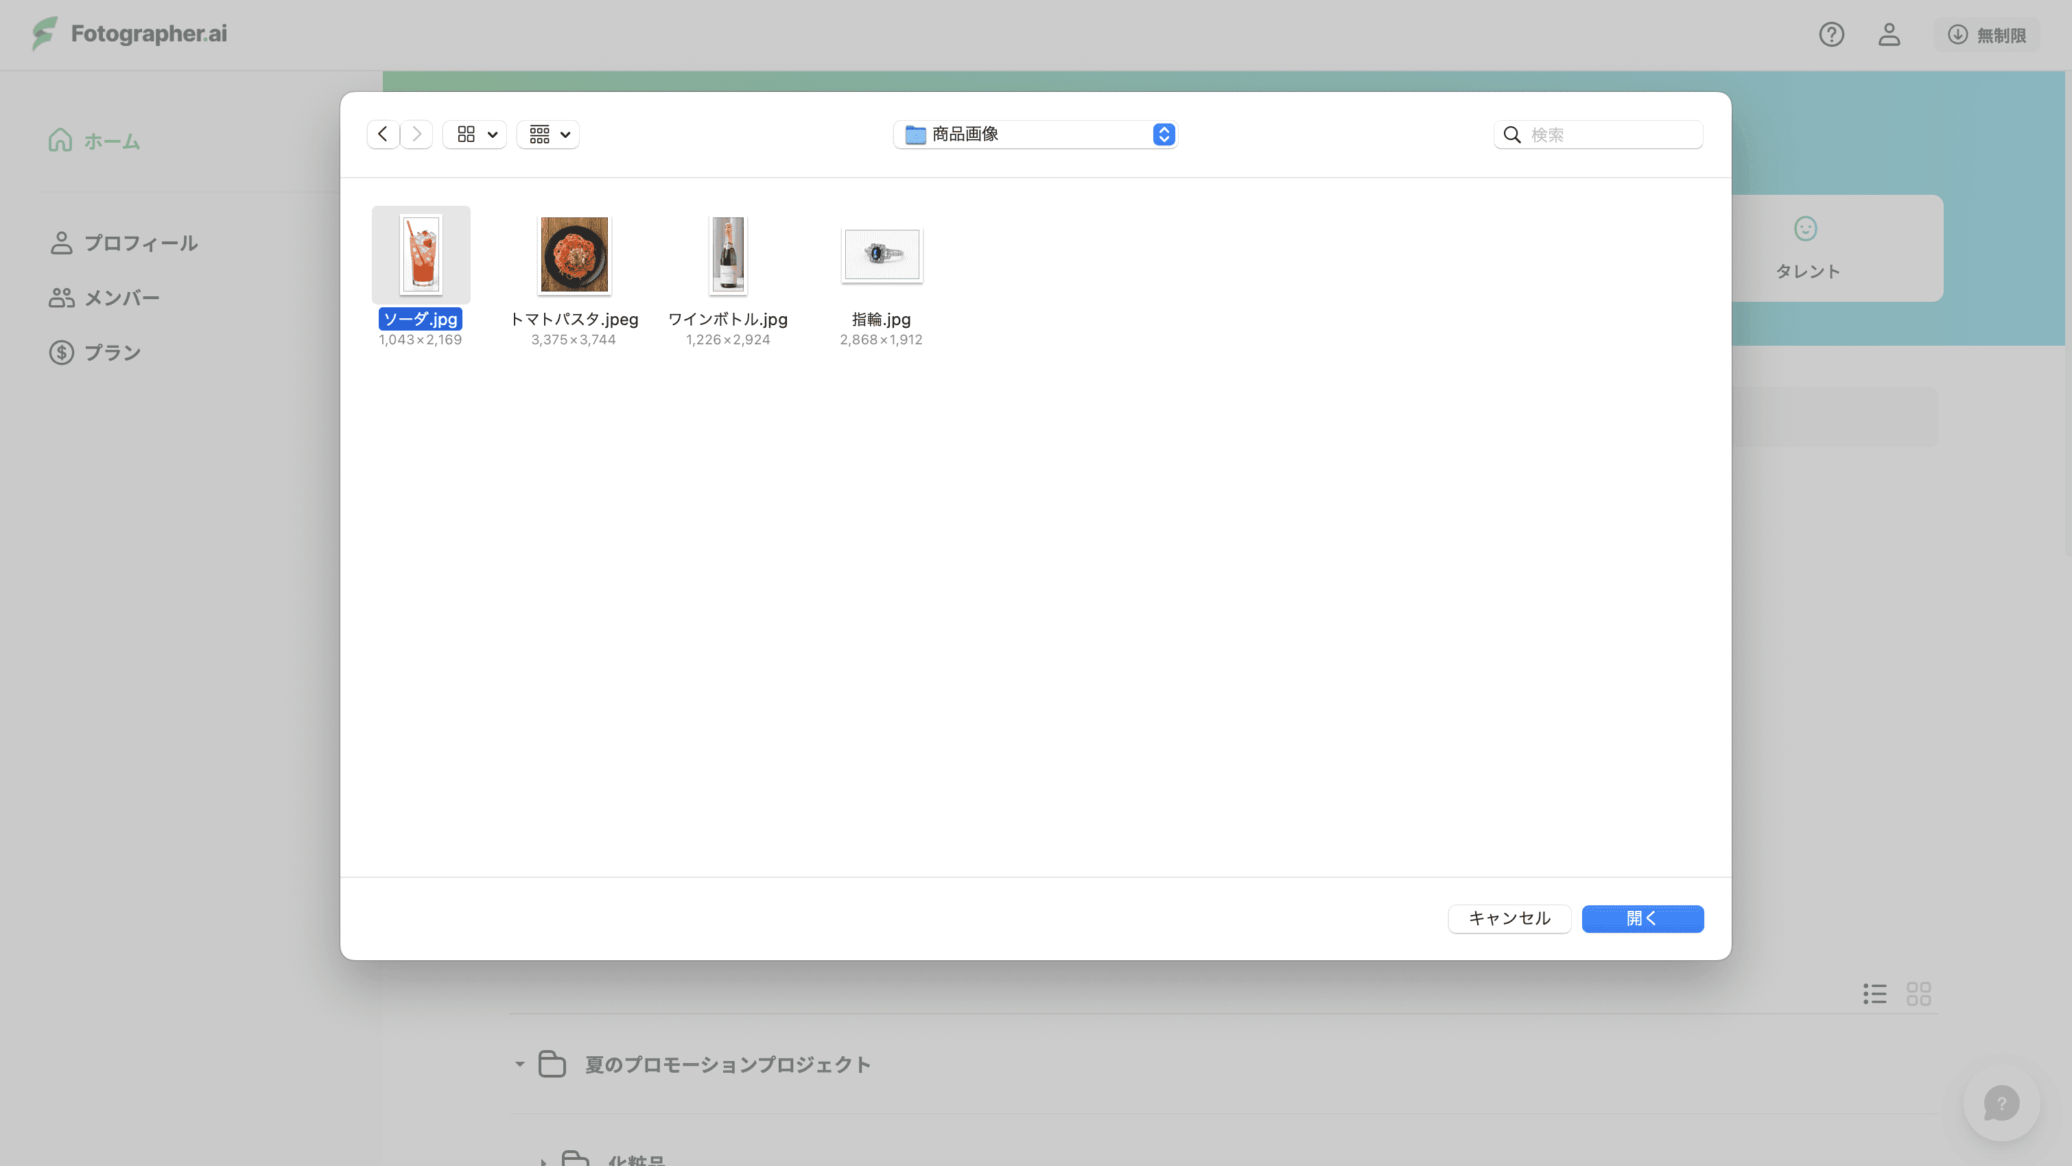The image size is (2072, 1166).
Task: Open the help question mark icon in header
Action: coord(1831,34)
